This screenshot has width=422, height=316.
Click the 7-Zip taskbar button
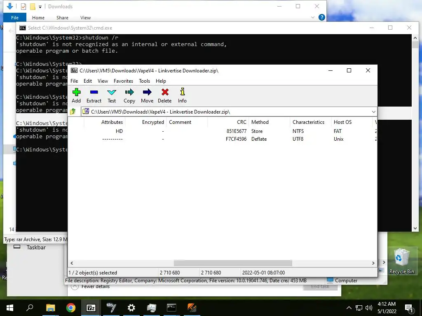(x=91, y=308)
